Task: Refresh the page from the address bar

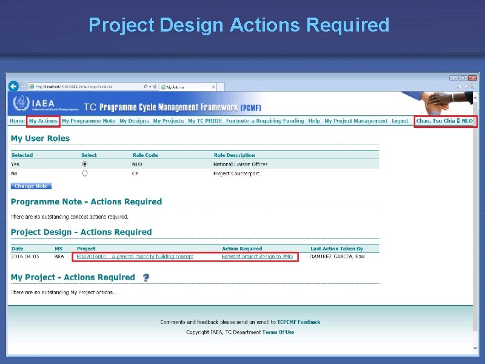Action: point(155,86)
